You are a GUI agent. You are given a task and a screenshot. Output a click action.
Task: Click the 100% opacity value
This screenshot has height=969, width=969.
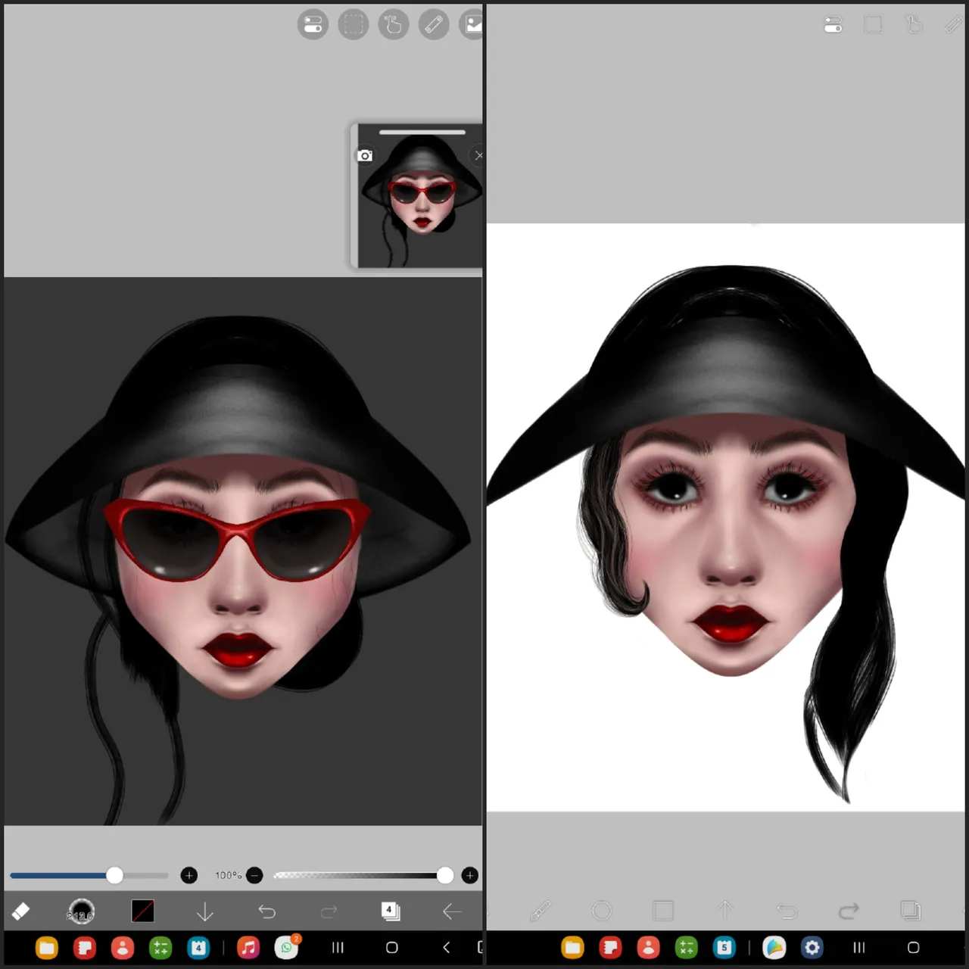pyautogui.click(x=228, y=875)
